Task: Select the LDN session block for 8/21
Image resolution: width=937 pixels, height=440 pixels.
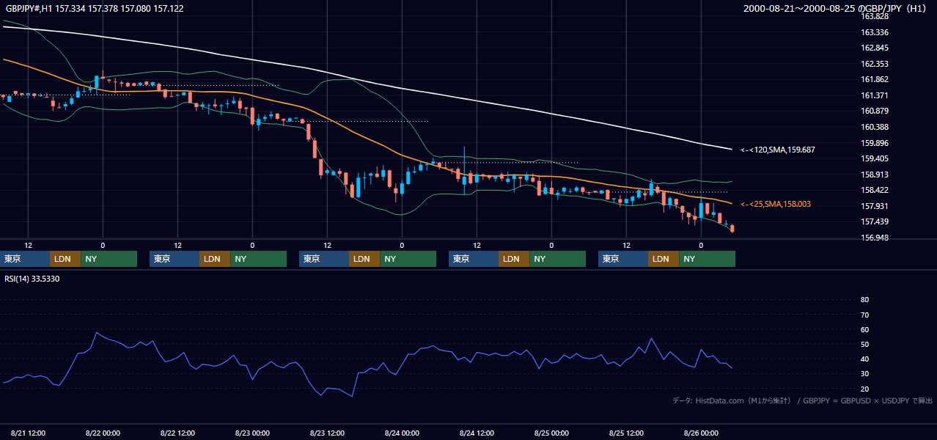Action: [65, 259]
